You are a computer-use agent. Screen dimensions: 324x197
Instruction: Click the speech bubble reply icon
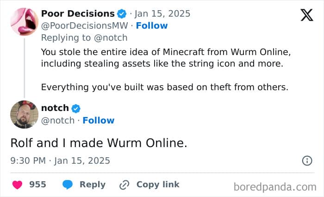tap(68, 185)
